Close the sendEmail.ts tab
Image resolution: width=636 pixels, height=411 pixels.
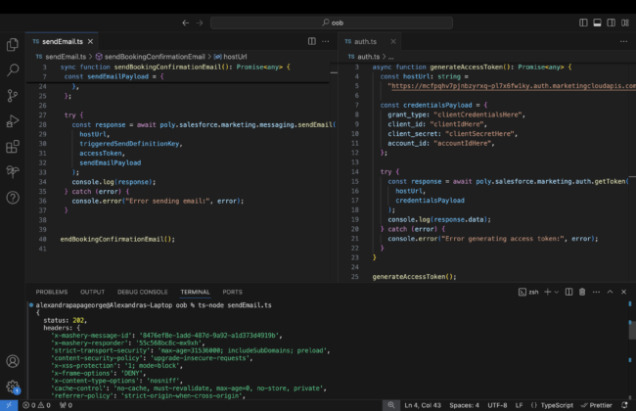[x=90, y=41]
